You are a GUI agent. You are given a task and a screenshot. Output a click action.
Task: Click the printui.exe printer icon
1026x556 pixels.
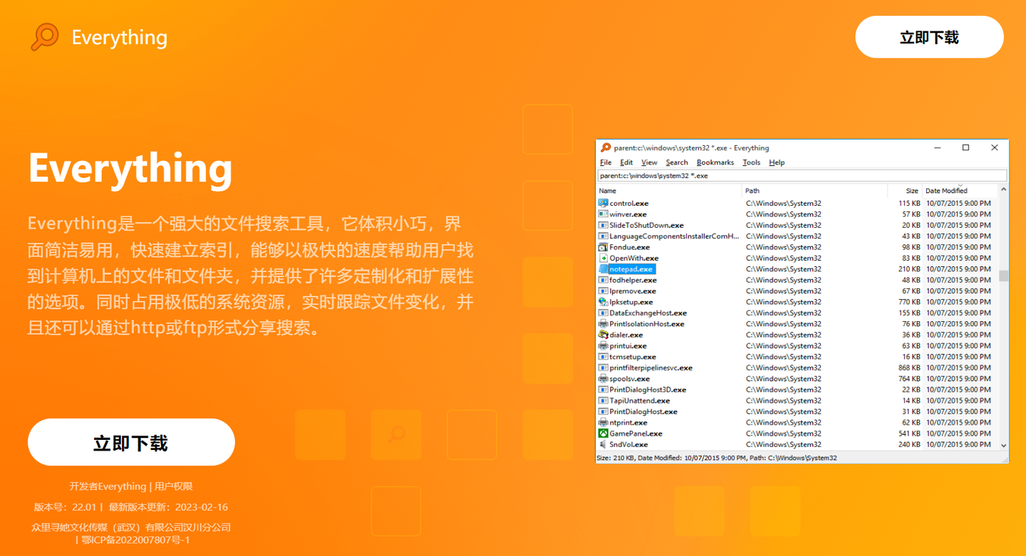pos(603,346)
